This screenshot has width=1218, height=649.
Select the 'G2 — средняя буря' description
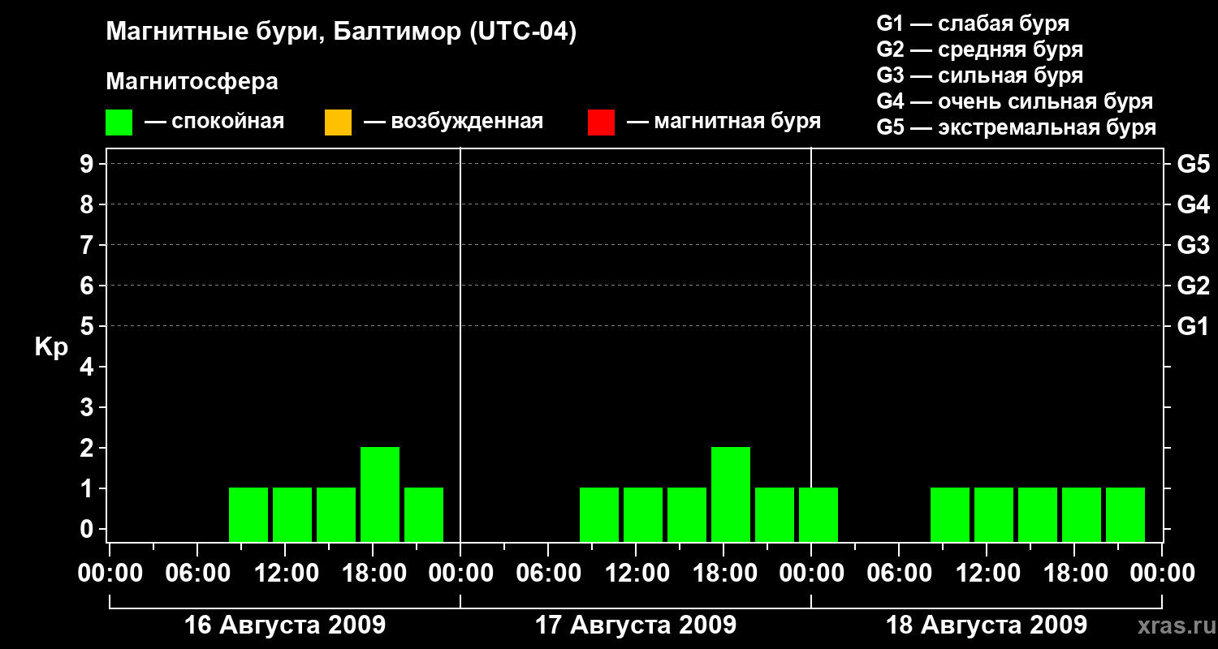[979, 49]
